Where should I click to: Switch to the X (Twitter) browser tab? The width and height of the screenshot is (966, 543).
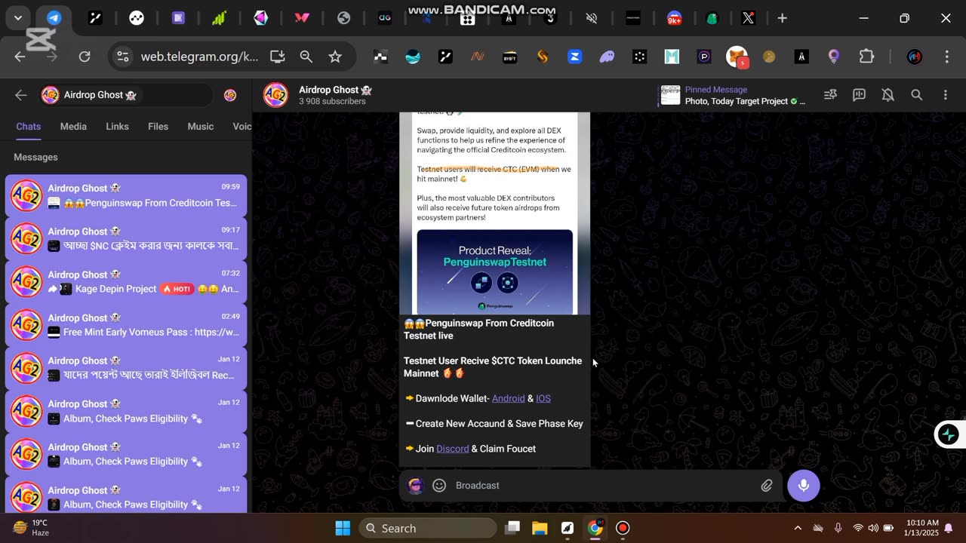pos(748,18)
